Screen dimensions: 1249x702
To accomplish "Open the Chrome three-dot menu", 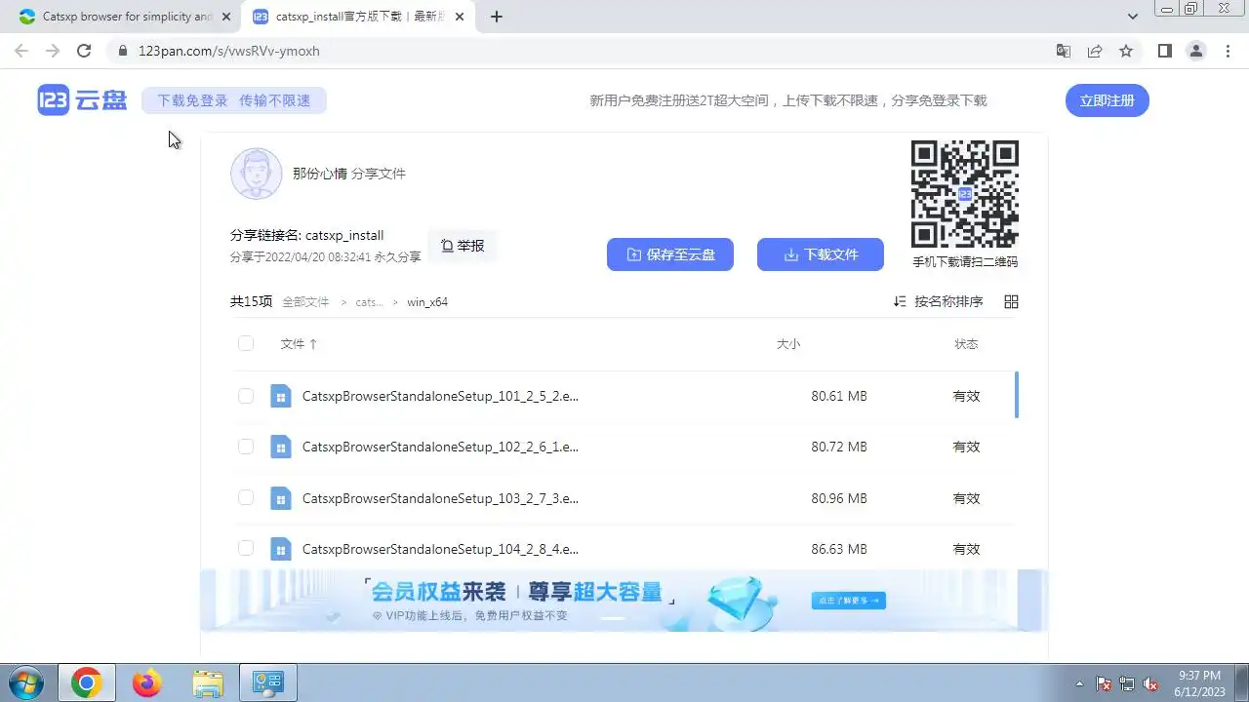I will point(1227,51).
